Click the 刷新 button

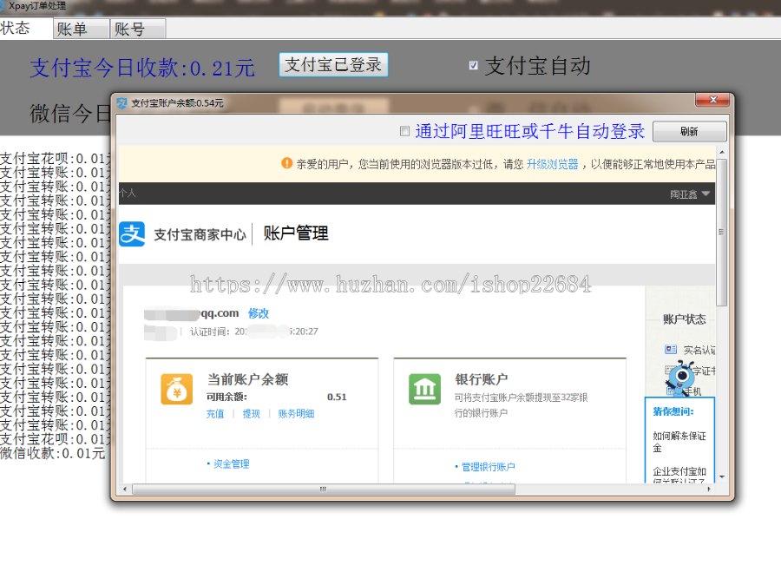689,132
